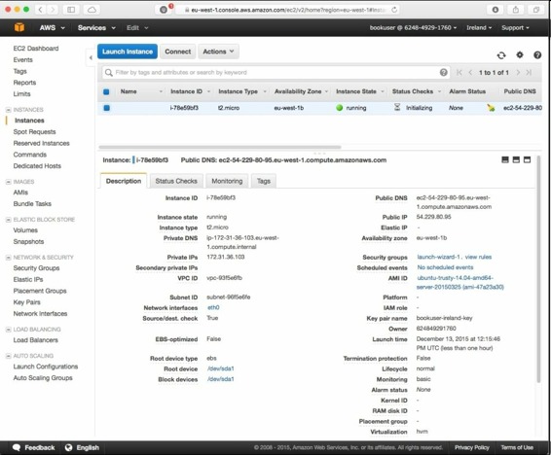
Task: Open Security Groups in sidebar
Action: [x=36, y=268]
